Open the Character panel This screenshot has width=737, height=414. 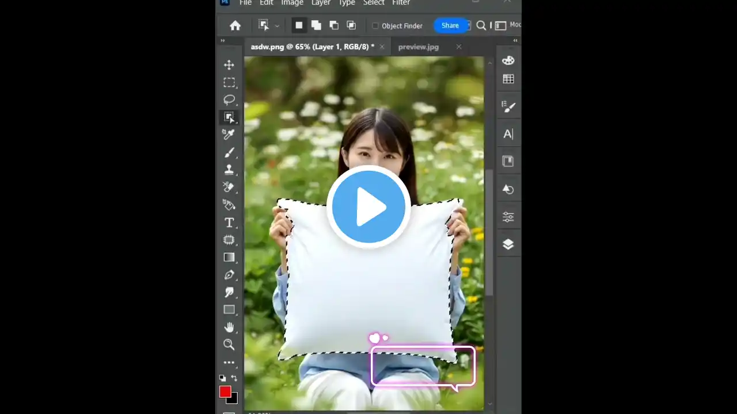click(x=508, y=133)
